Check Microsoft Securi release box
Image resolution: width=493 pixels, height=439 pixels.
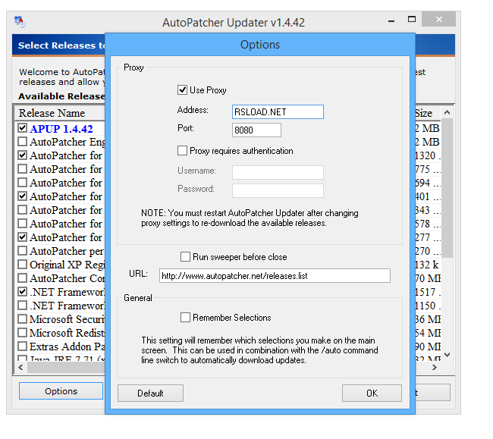coord(22,319)
